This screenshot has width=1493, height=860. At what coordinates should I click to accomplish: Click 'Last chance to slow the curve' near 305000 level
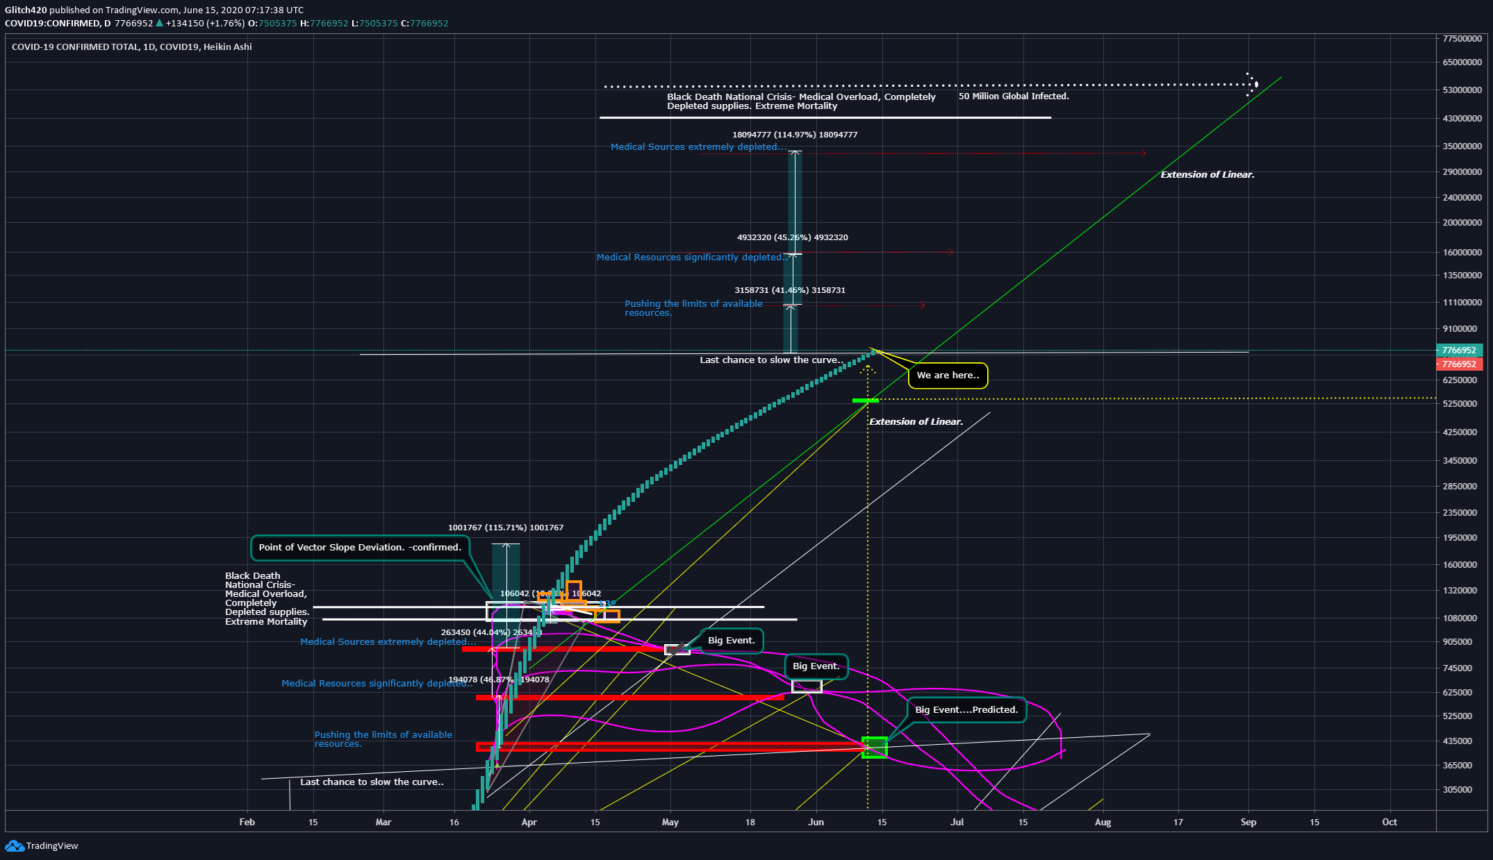pyautogui.click(x=372, y=782)
